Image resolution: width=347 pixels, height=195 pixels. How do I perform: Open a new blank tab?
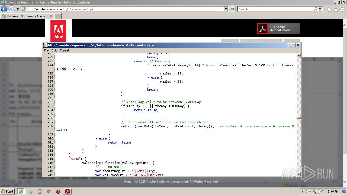click(x=58, y=16)
